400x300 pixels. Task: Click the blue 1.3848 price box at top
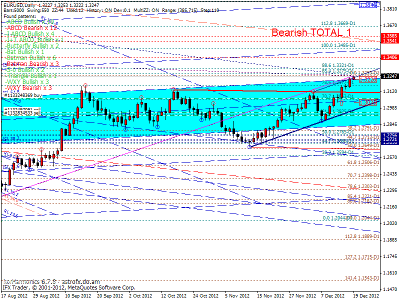pos(367,4)
